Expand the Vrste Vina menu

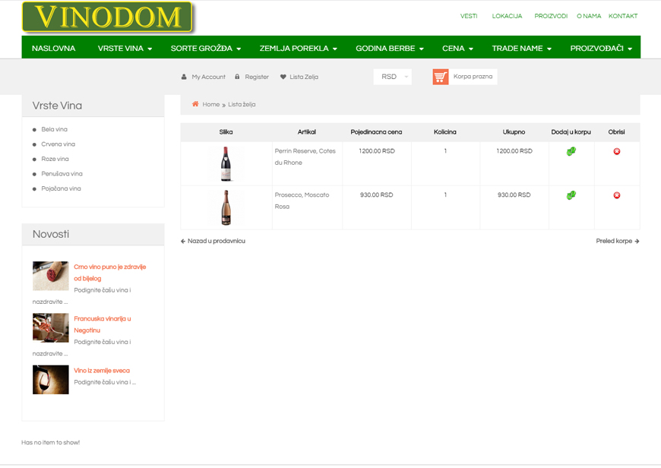tap(125, 48)
